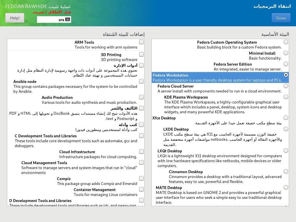This screenshot has height=222, width=296.
Task: Click the KDE Plasma Workspaces title text
Action: tap(186, 97)
